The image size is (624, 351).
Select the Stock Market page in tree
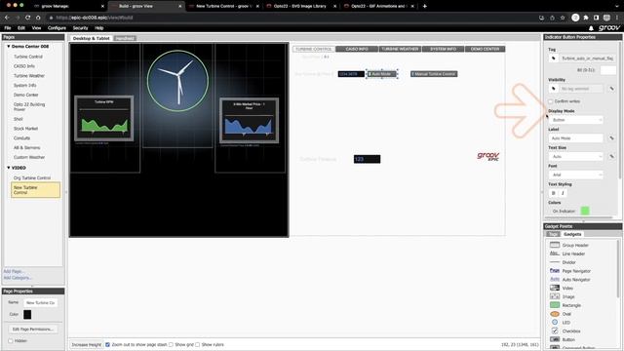tap(25, 129)
